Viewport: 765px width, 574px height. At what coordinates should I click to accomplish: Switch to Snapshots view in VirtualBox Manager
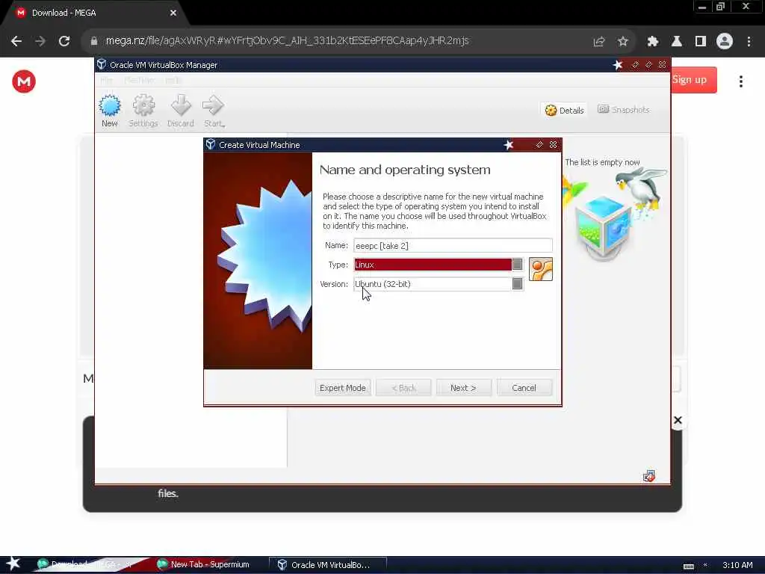pyautogui.click(x=624, y=110)
